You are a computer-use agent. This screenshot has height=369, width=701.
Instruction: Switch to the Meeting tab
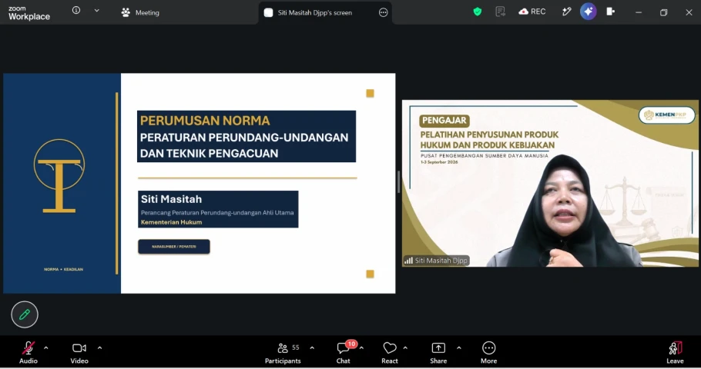[140, 12]
